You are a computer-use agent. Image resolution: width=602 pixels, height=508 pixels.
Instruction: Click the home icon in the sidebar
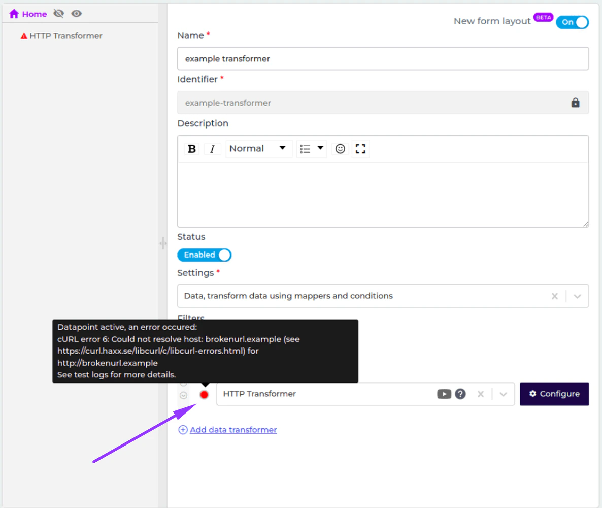14,14
